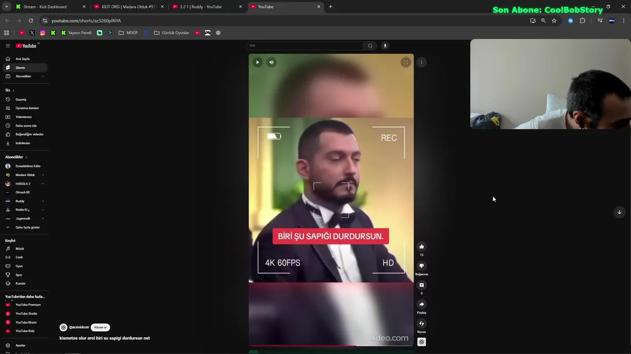Open Daha sonra izle list
631x354 pixels.
(25, 126)
